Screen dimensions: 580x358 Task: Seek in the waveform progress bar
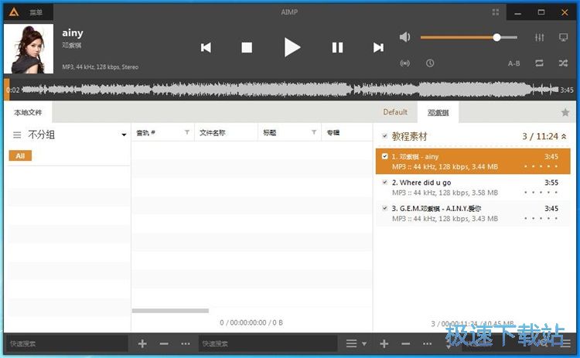(x=290, y=90)
